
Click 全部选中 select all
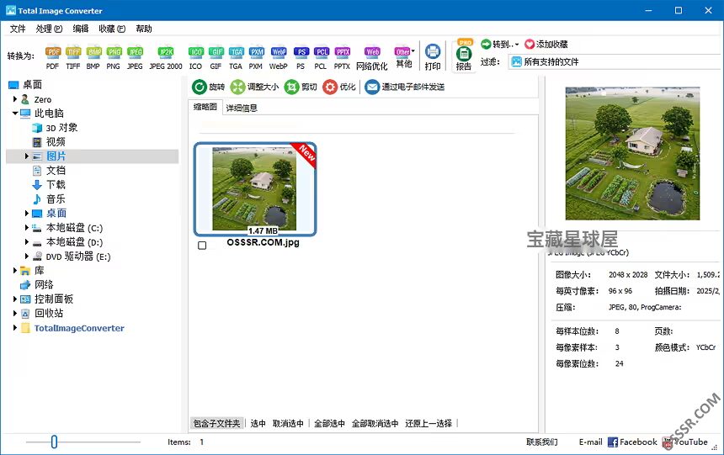point(330,423)
